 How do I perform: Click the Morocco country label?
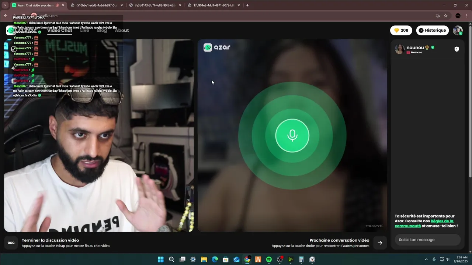416,52
